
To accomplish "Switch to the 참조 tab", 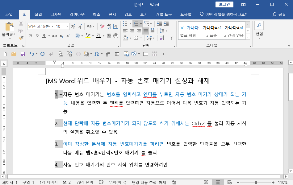I will click(97, 14).
